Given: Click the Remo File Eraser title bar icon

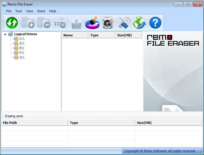Looking at the screenshot, I should pyautogui.click(x=4, y=4).
